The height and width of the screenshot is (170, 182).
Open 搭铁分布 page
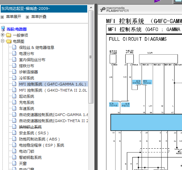pos(27,66)
